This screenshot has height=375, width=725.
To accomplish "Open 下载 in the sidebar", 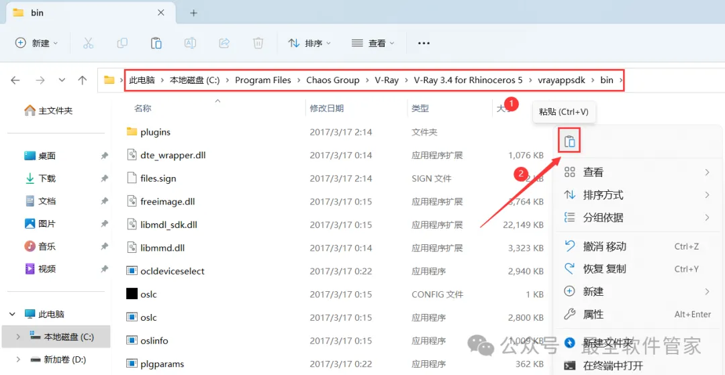I will [40, 178].
